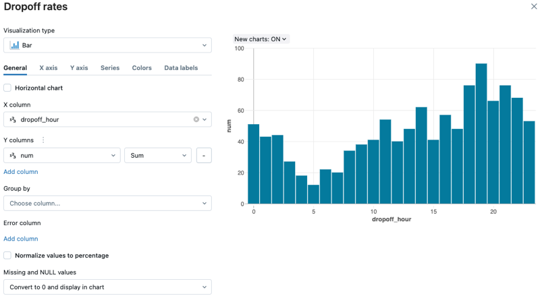Click Add column under Error column
The width and height of the screenshot is (540, 298).
[x=21, y=239]
